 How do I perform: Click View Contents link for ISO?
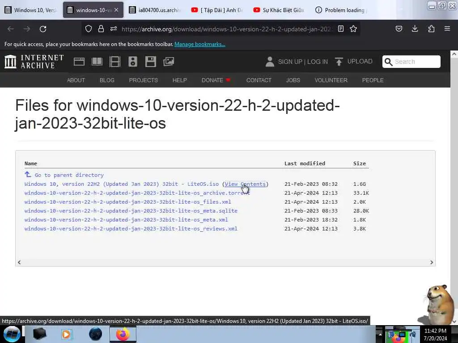tap(246, 184)
